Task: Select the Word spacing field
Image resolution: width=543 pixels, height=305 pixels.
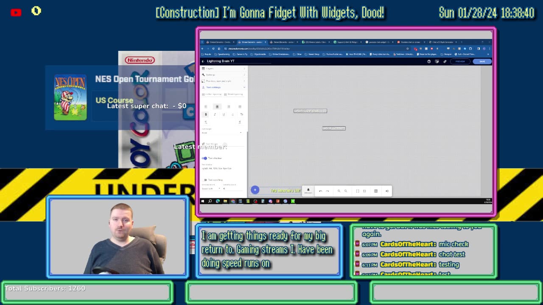Action: [234, 94]
